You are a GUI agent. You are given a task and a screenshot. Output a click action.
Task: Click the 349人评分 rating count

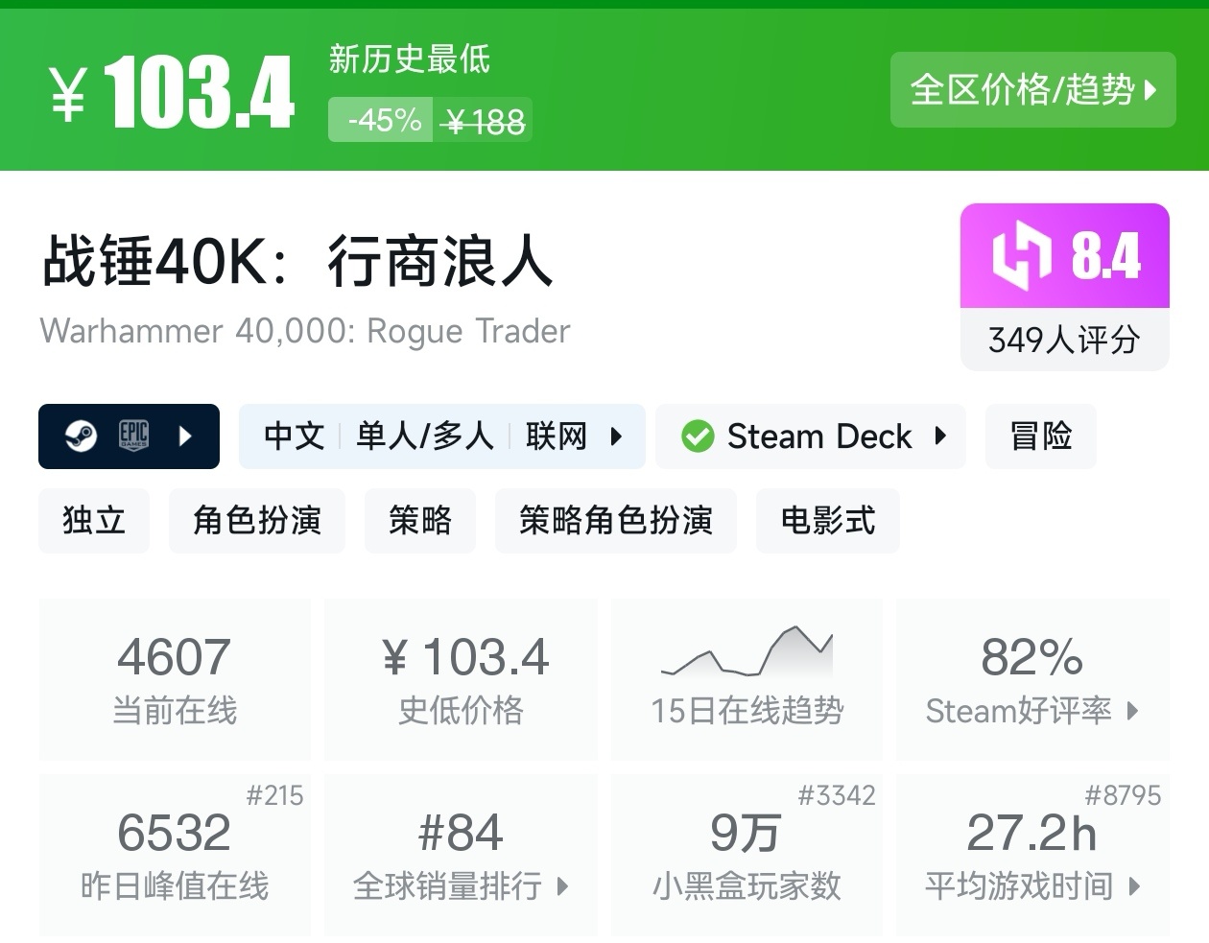[1065, 340]
